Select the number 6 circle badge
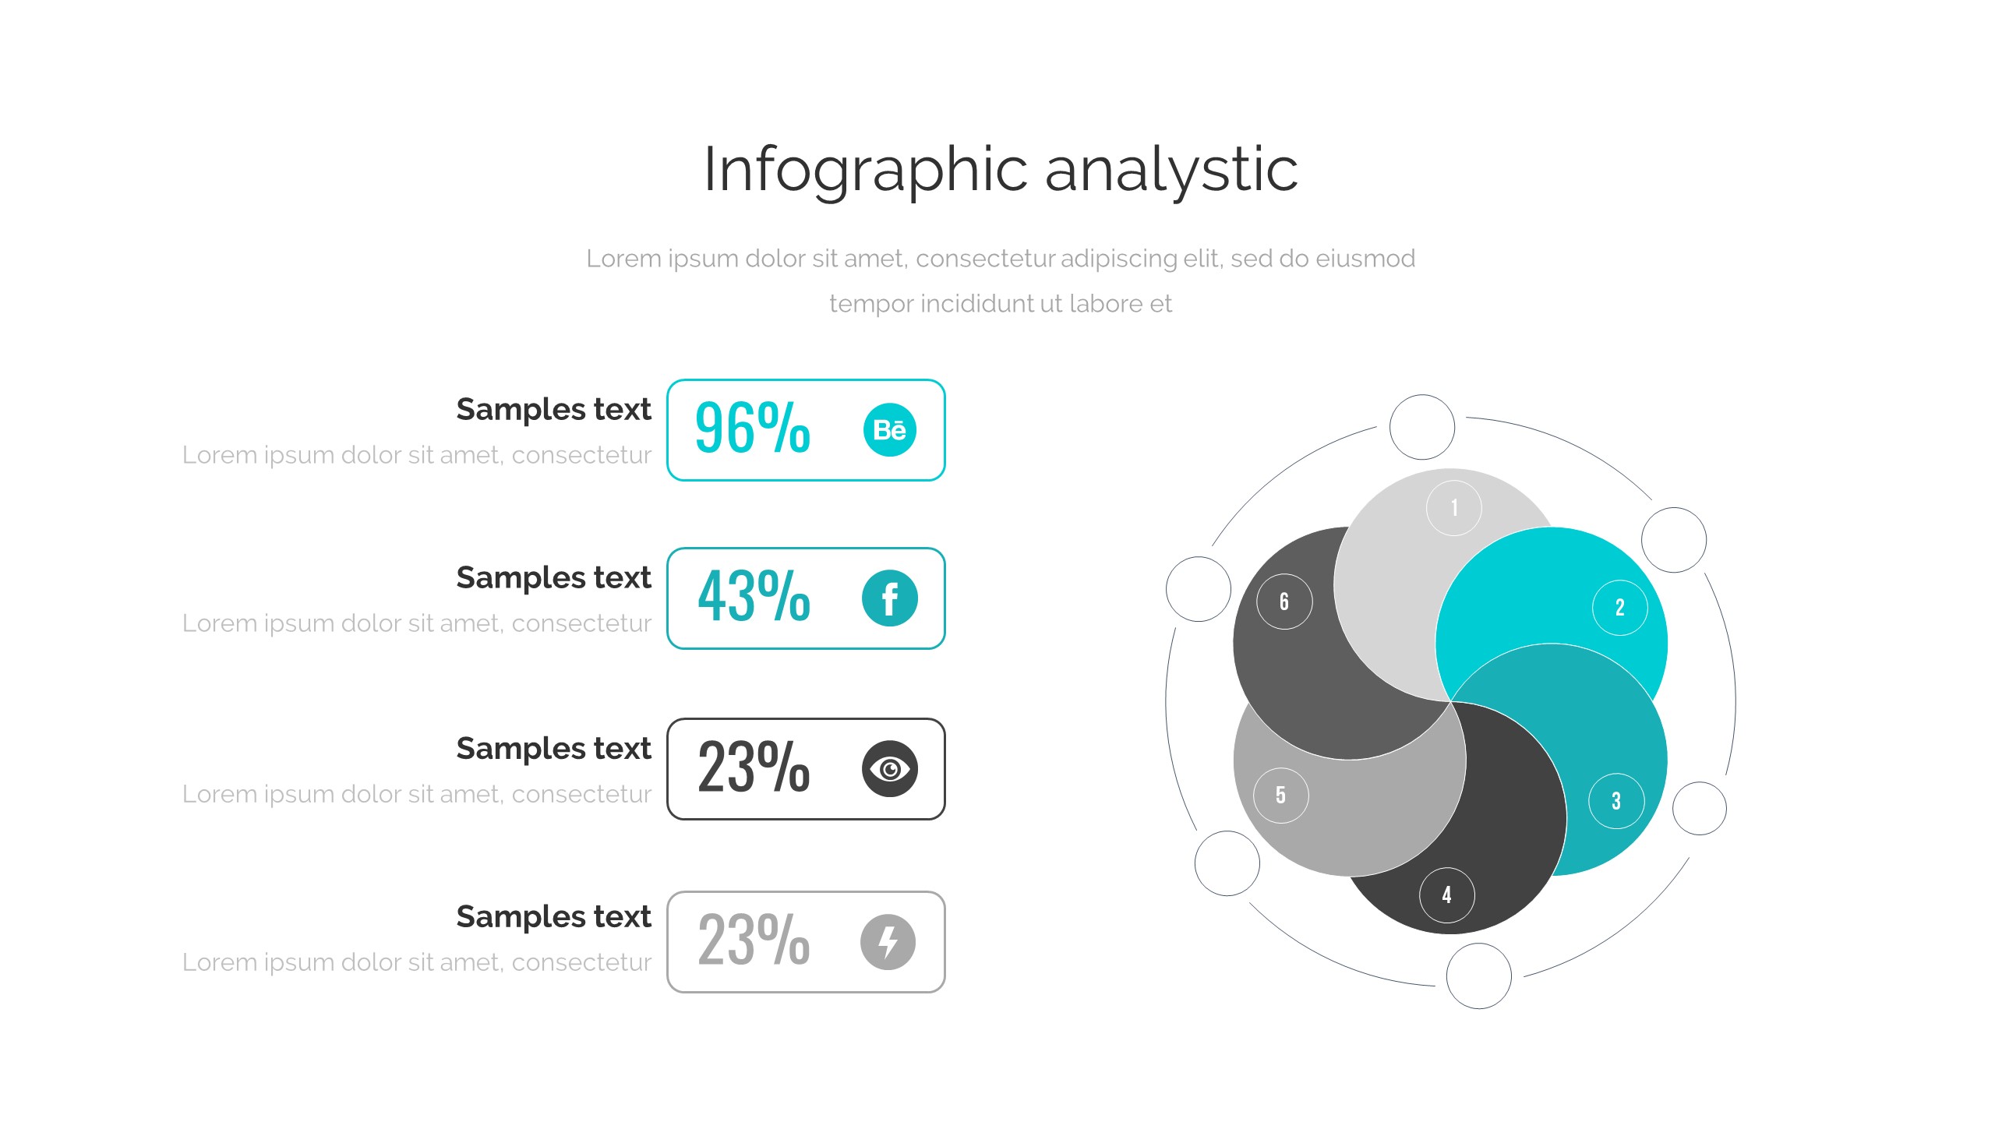 1284,602
